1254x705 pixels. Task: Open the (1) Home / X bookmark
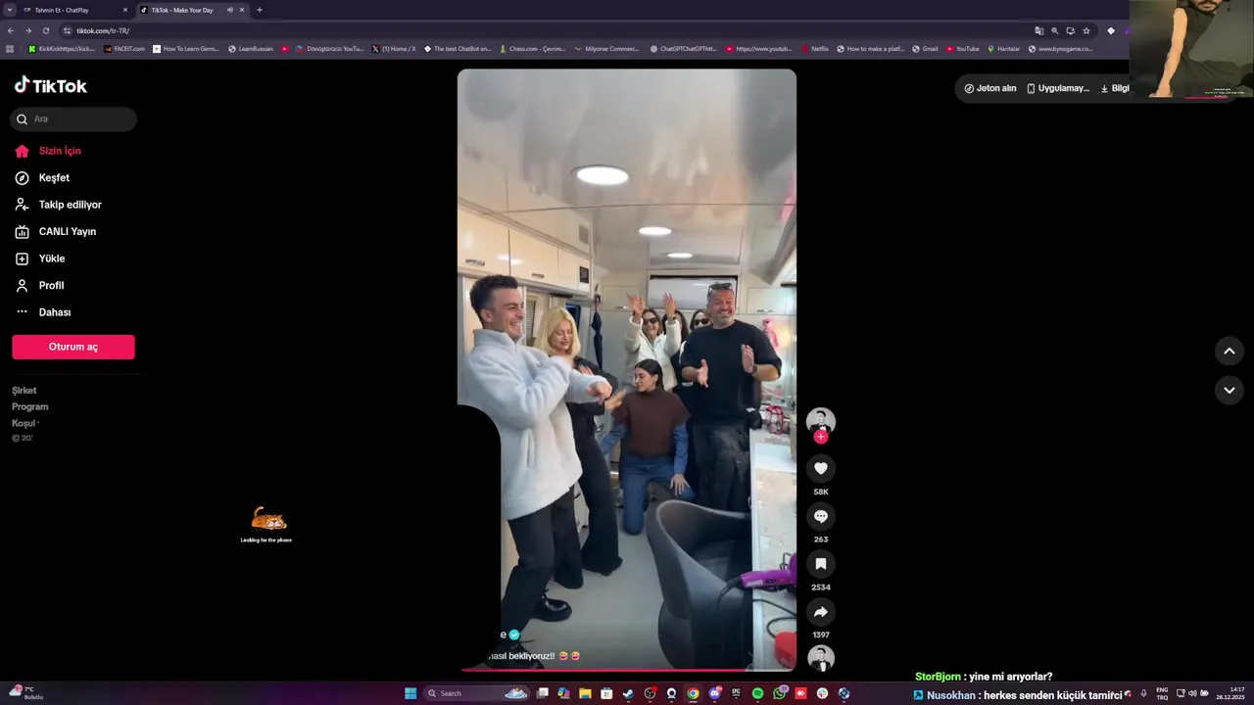click(394, 48)
